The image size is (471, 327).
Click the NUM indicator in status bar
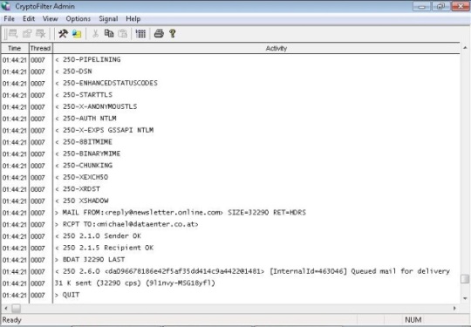pyautogui.click(x=413, y=320)
